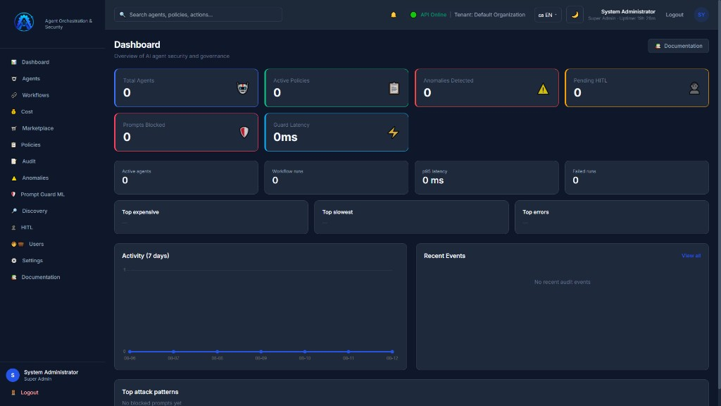Open Cost in sidebar

tap(27, 112)
